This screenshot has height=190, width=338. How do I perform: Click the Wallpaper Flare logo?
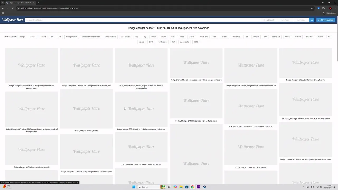[13, 20]
